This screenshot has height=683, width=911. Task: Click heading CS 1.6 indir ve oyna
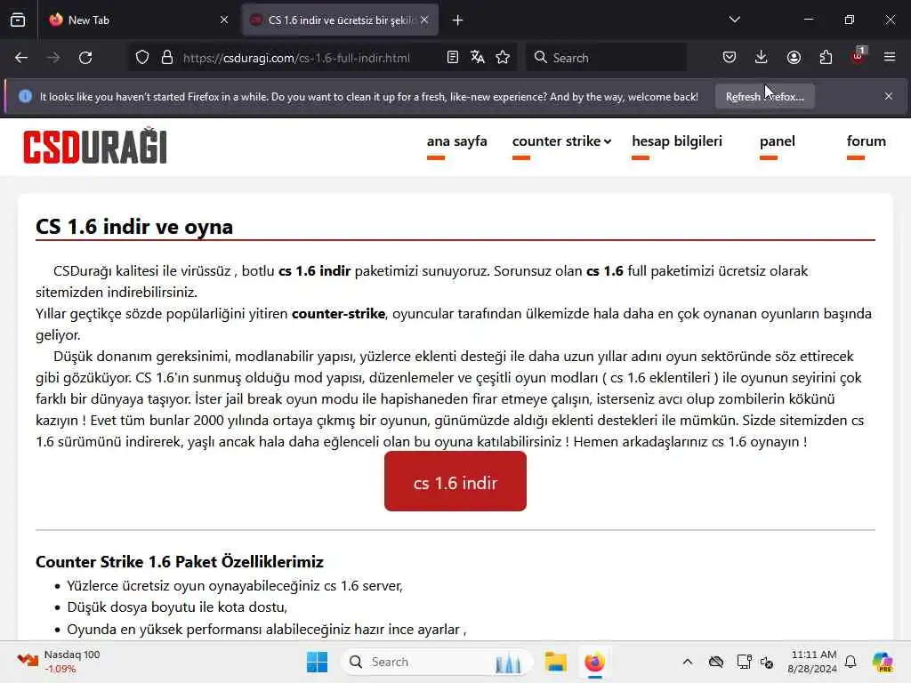(x=134, y=227)
